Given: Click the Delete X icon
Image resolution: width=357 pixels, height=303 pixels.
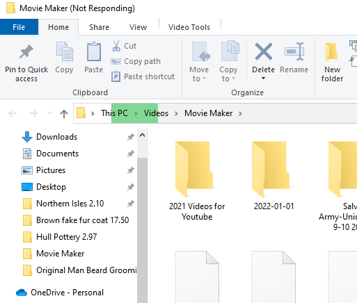Looking at the screenshot, I should 264,51.
